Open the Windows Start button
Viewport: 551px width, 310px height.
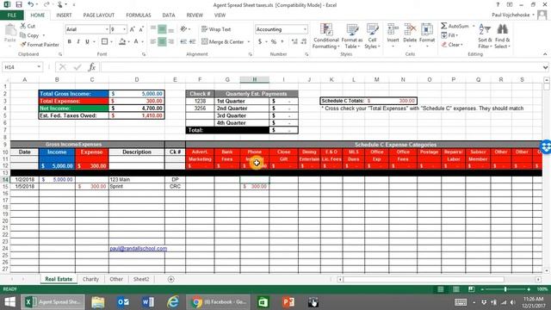pos(9,302)
